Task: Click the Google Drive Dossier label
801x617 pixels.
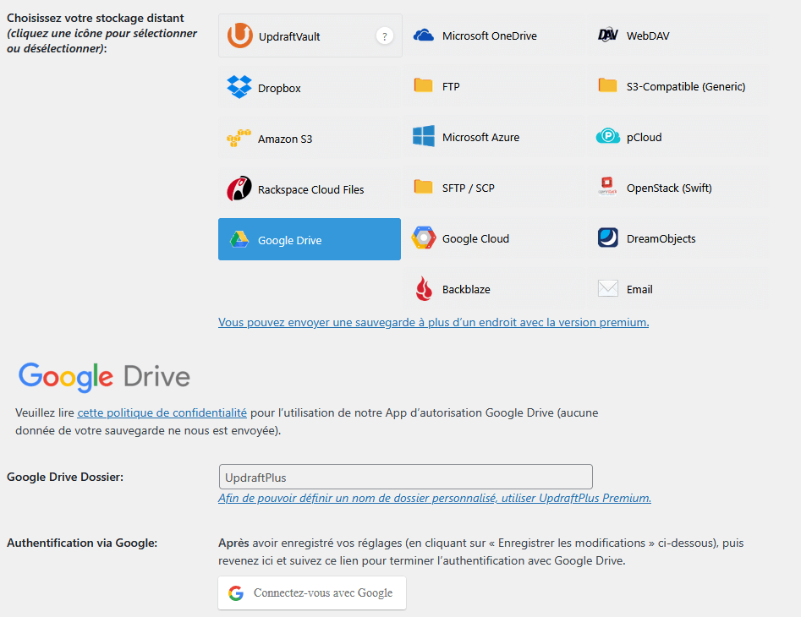Action: [x=65, y=478]
